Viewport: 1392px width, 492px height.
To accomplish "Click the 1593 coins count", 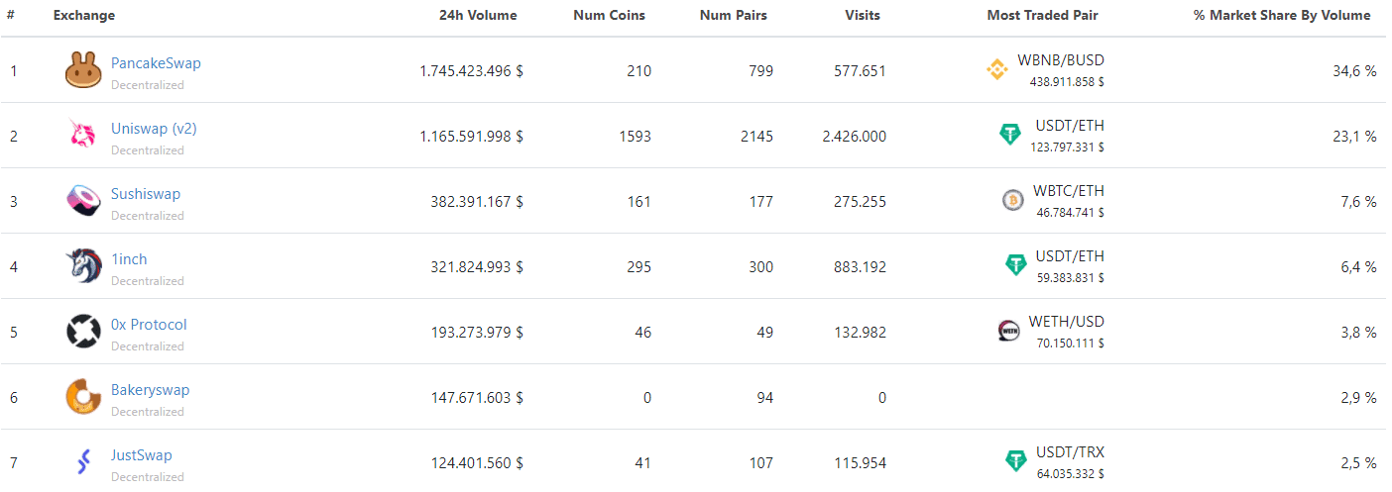I will click(x=635, y=137).
